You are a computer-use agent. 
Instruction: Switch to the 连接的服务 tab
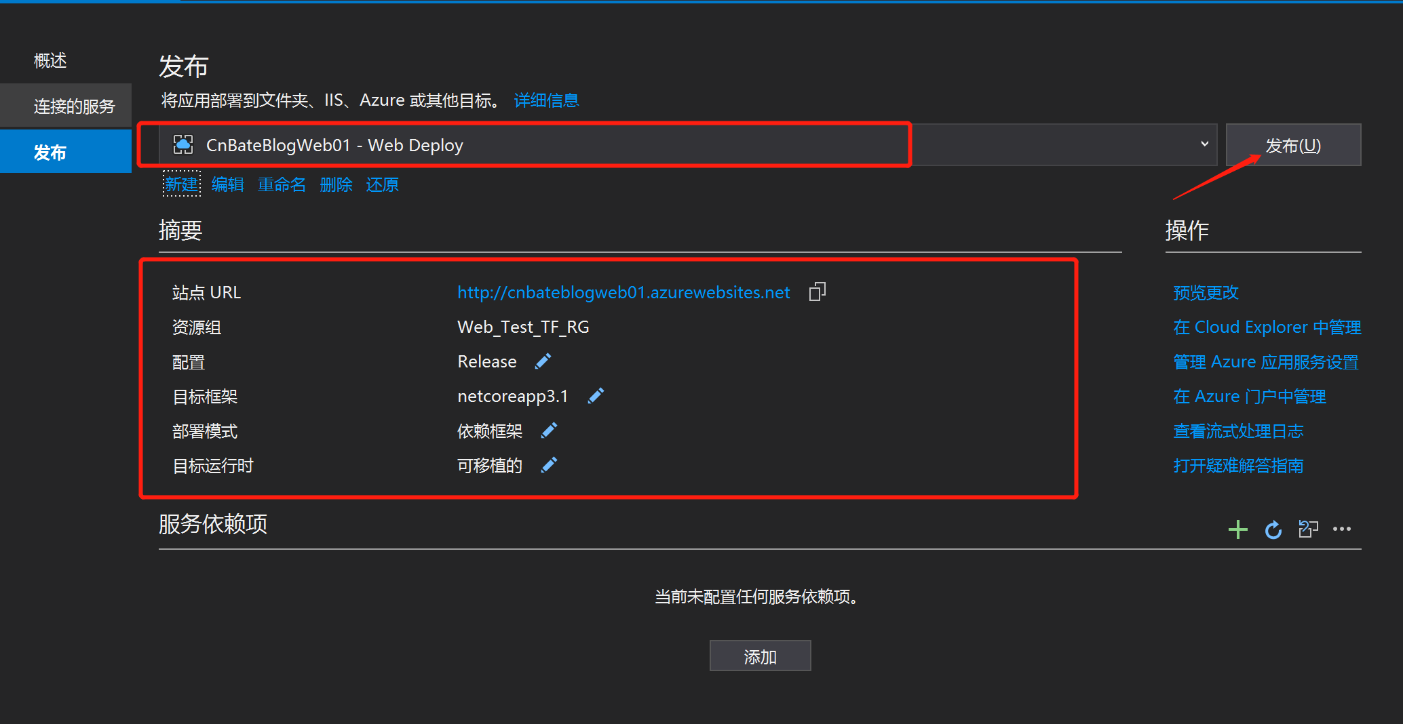pos(66,106)
